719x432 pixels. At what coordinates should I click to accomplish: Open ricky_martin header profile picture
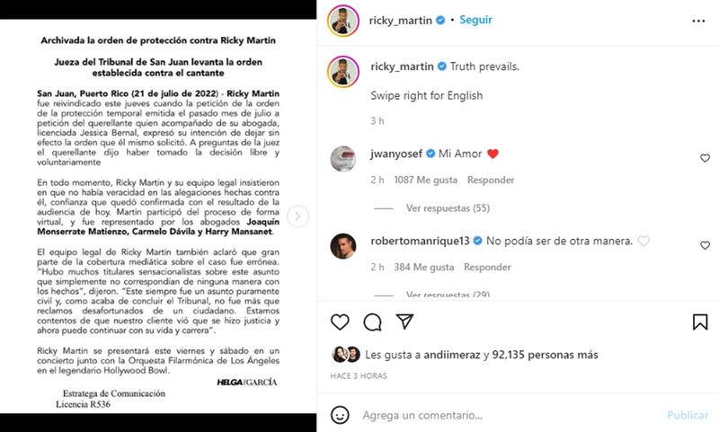click(343, 21)
